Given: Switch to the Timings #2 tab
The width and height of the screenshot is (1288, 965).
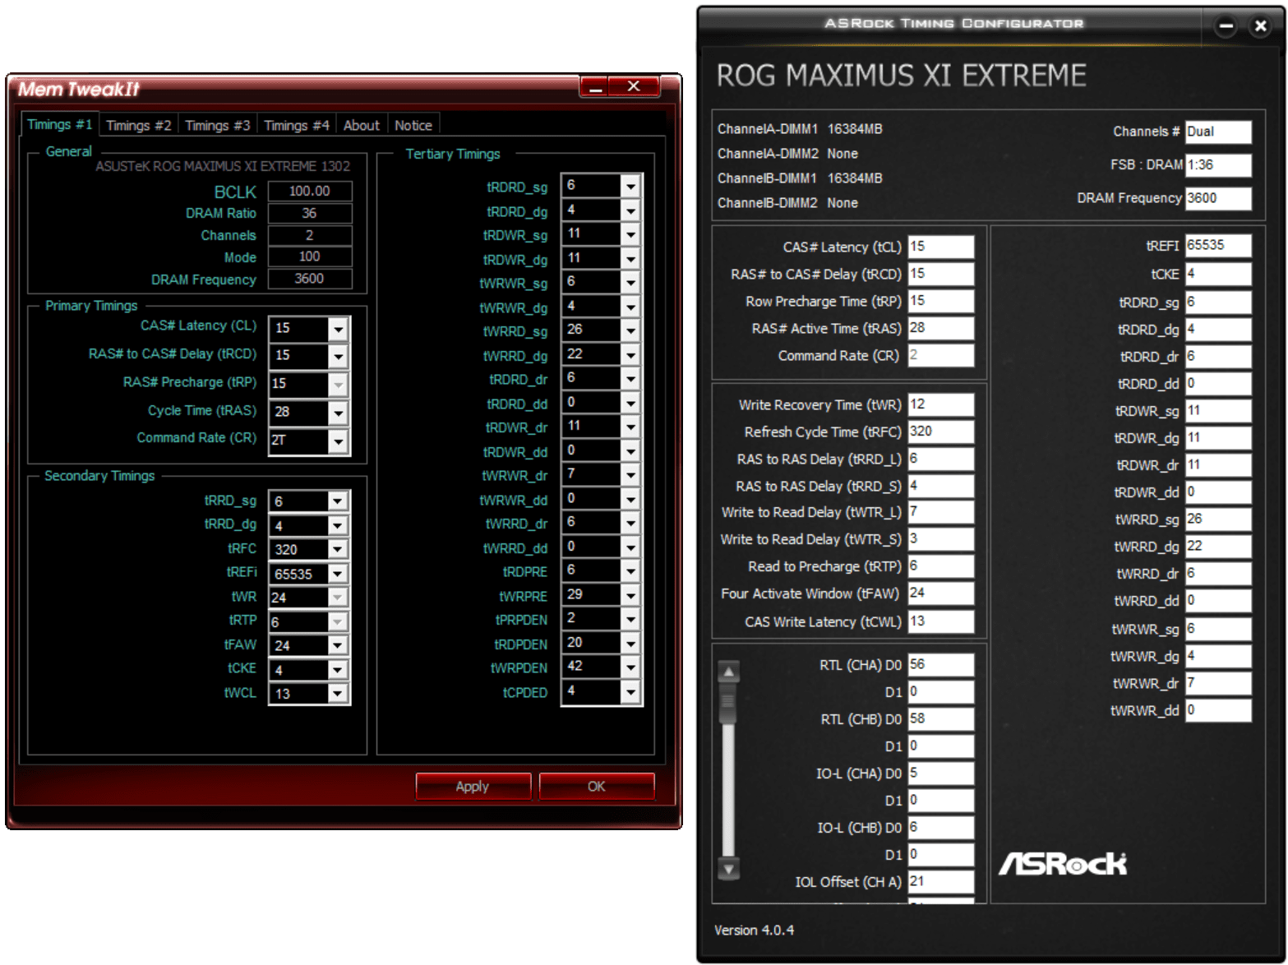Looking at the screenshot, I should click(138, 125).
